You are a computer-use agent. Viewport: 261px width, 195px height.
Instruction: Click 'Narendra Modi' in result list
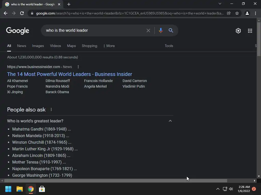(x=57, y=86)
